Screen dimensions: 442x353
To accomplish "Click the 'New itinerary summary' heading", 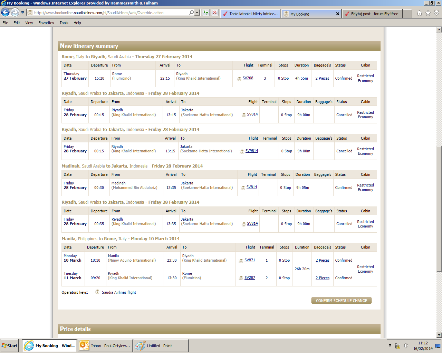I will [x=89, y=46].
